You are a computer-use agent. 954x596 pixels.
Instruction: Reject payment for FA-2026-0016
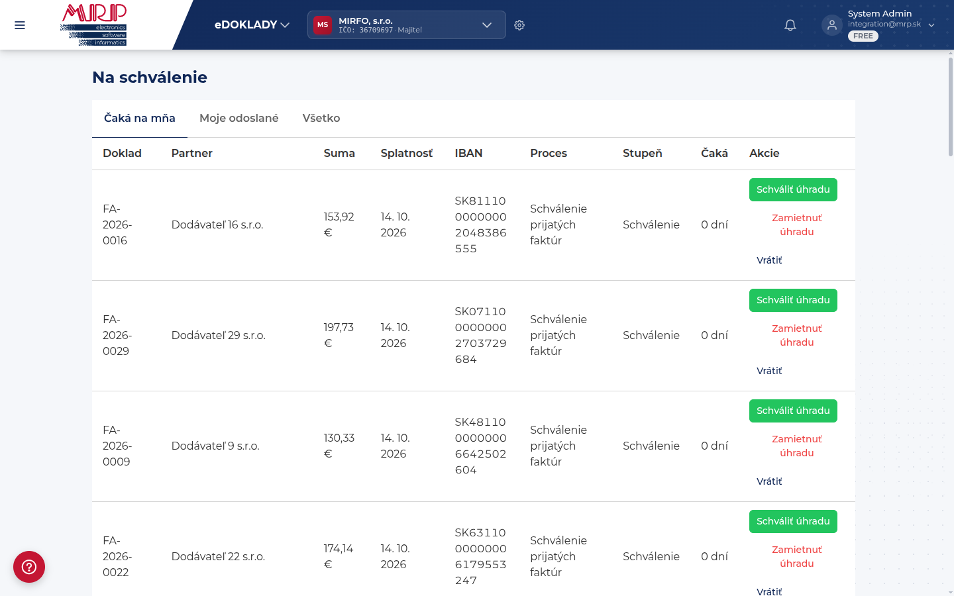pos(797,225)
